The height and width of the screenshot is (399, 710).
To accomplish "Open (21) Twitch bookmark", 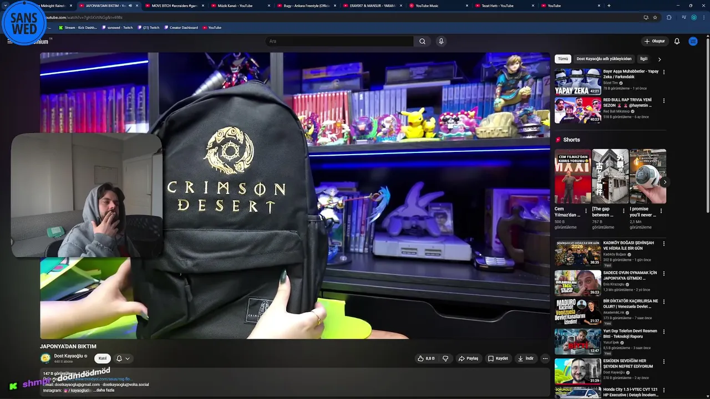I will (148, 27).
